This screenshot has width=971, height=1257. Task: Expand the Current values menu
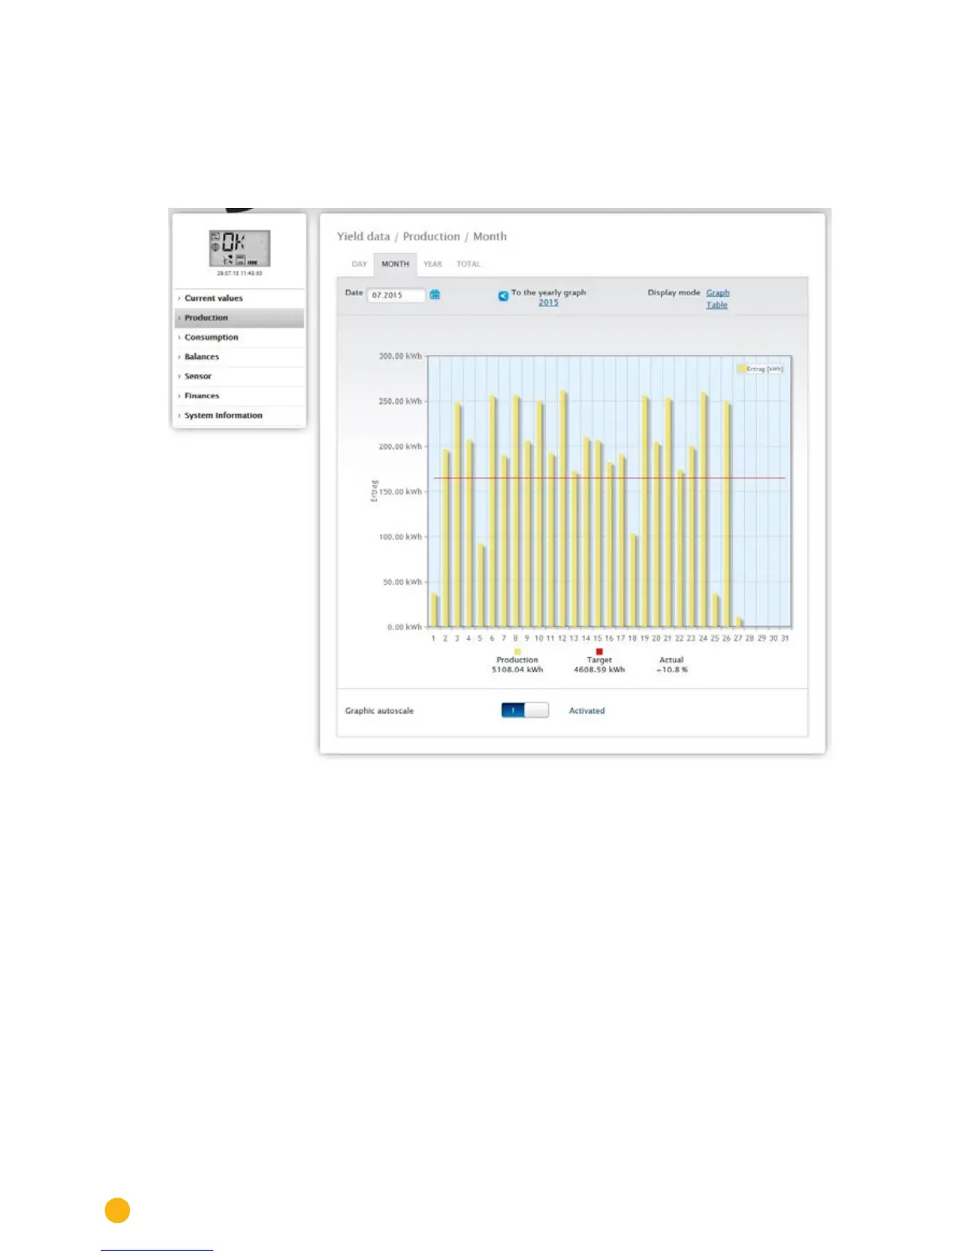pyautogui.click(x=240, y=298)
